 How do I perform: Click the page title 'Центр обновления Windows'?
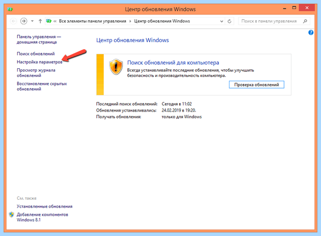click(133, 40)
